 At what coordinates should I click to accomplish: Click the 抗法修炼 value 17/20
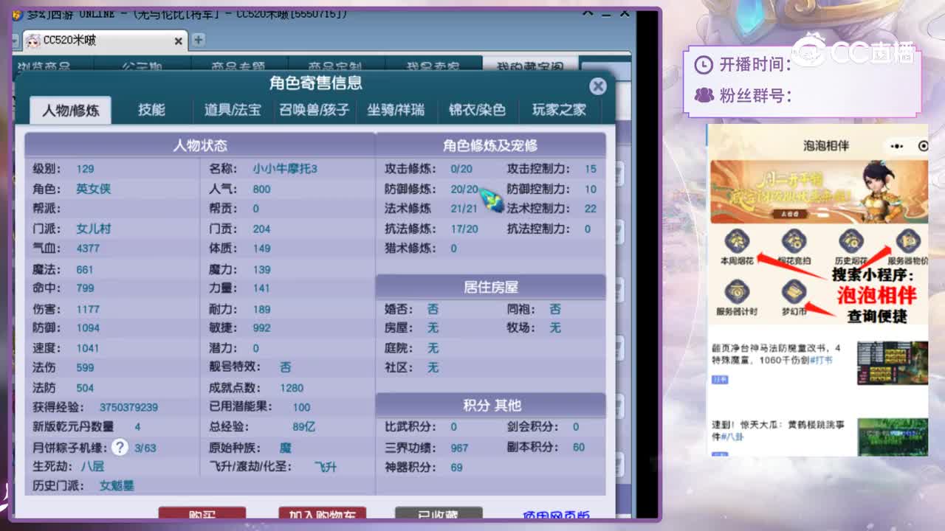click(464, 229)
